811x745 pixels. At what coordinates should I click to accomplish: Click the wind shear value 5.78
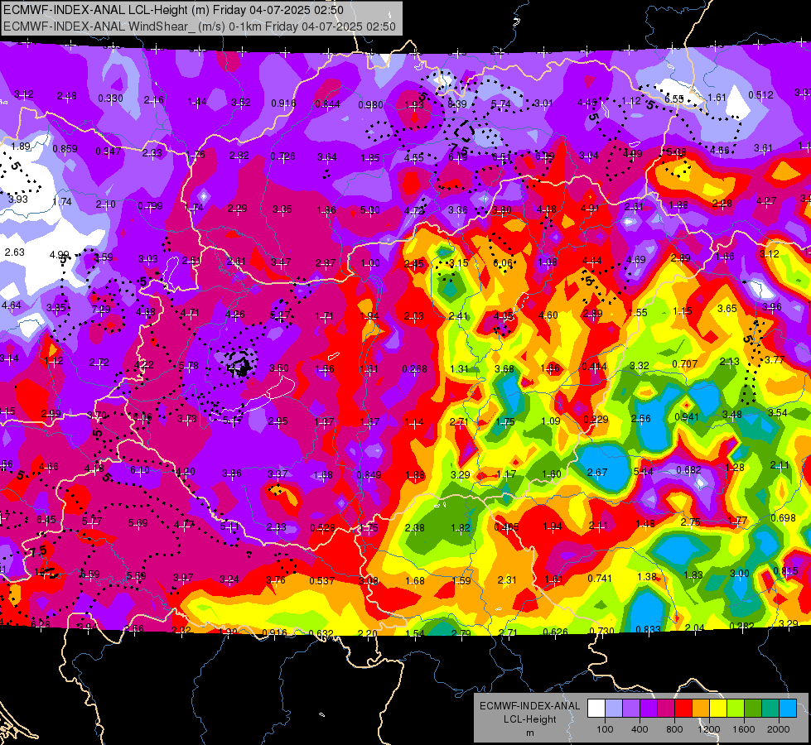pyautogui.click(x=189, y=366)
